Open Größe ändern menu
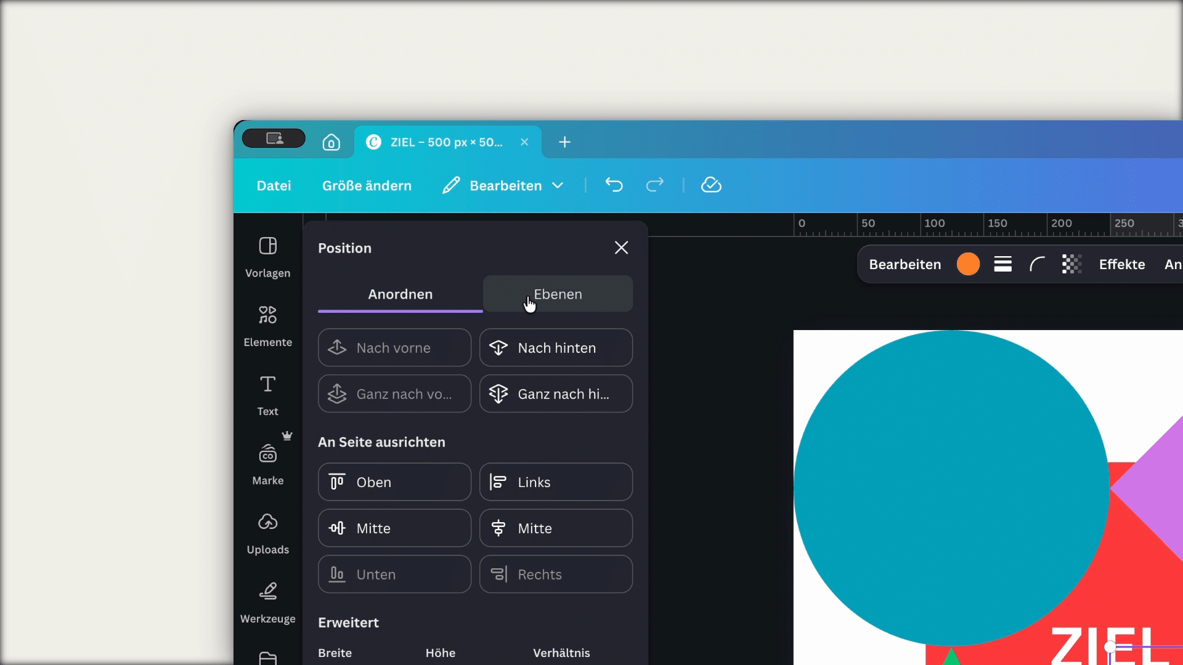 (x=367, y=185)
